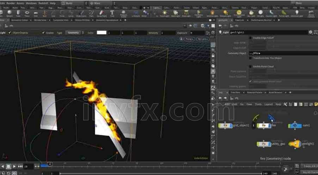This screenshot has height=175, width=318.
Task: Click the network editor wrench tool icon
Action: pyautogui.click(x=285, y=104)
